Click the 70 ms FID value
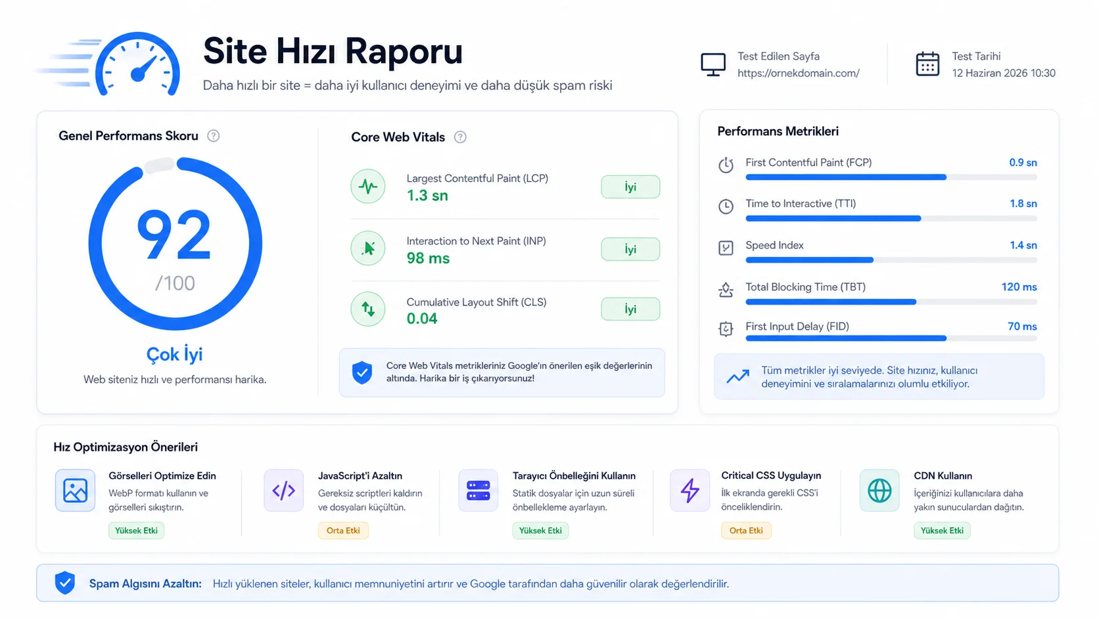Viewport: 1099px width, 618px height. (1022, 326)
